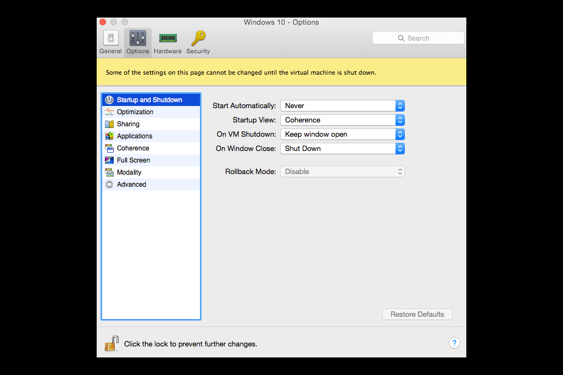563x375 pixels.
Task: Click the Sharing folder icon
Action: pyautogui.click(x=109, y=124)
